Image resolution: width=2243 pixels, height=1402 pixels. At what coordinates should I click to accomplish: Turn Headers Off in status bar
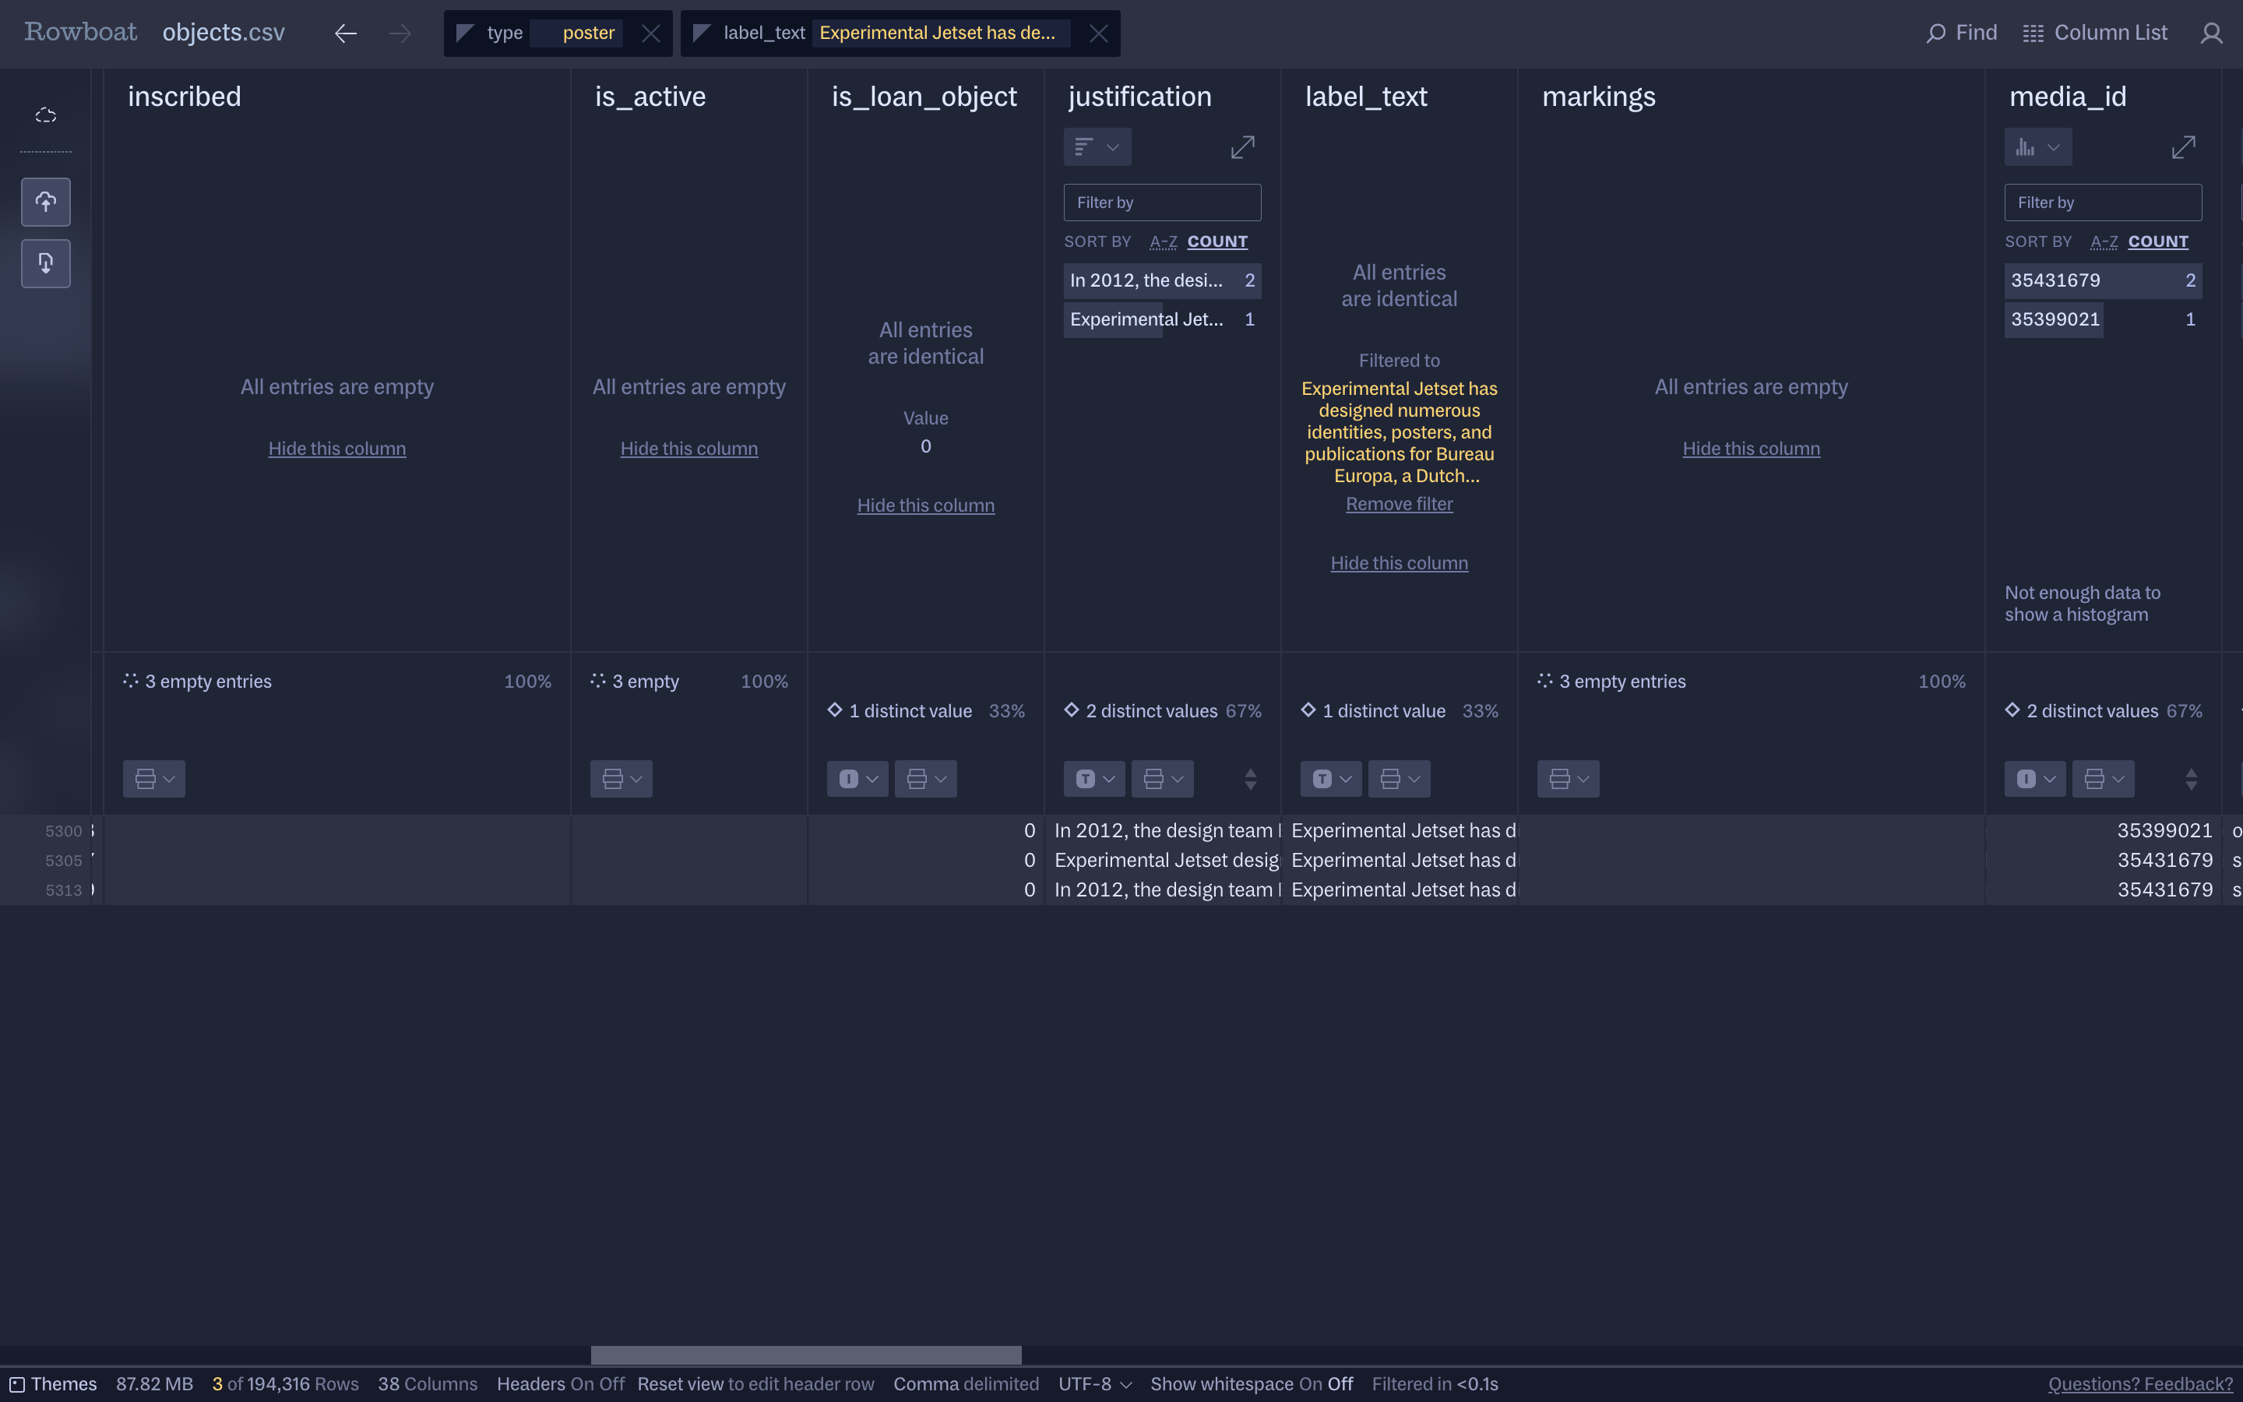click(611, 1383)
